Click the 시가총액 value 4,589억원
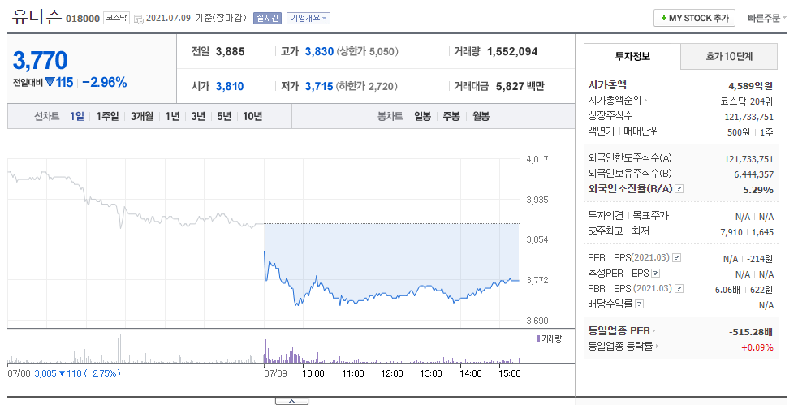Image resolution: width=798 pixels, height=405 pixels. (x=751, y=86)
